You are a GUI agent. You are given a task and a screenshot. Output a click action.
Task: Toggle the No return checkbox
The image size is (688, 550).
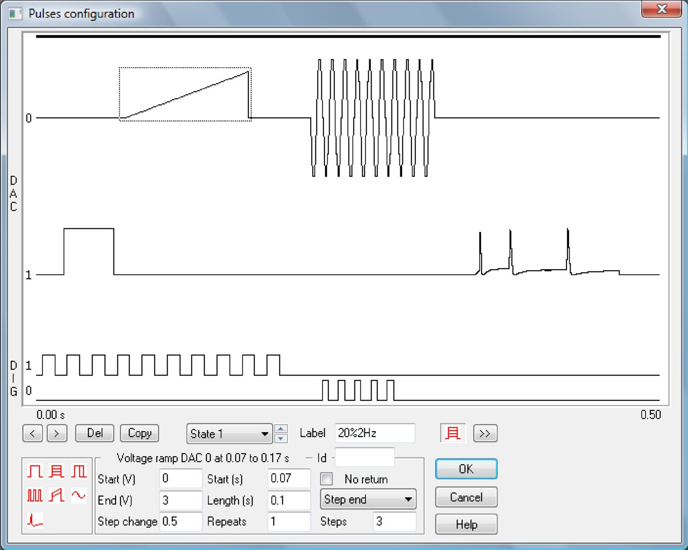(x=326, y=479)
